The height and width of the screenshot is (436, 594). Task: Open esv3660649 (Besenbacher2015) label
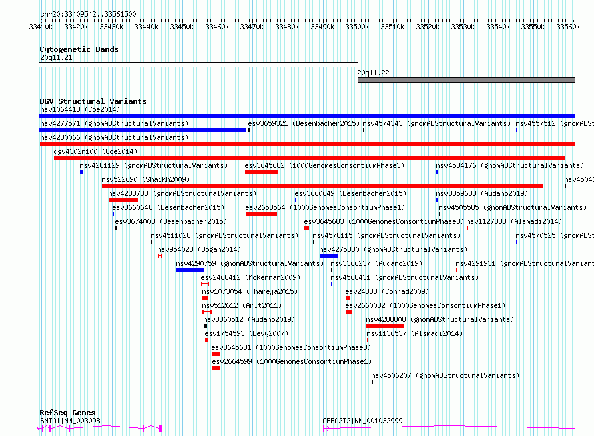point(350,194)
